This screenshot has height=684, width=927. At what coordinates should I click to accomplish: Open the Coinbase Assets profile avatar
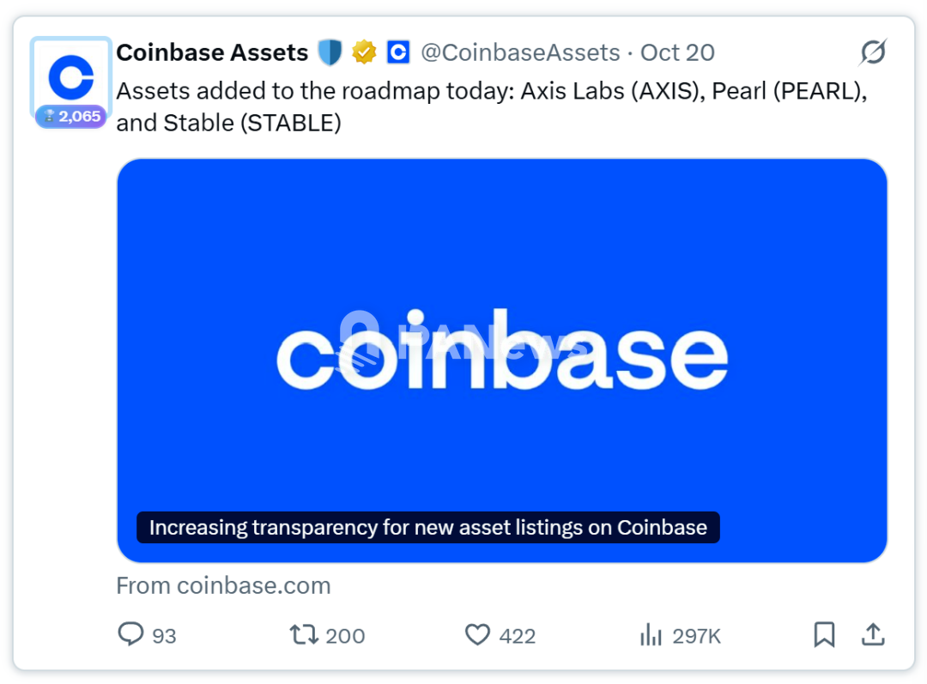[71, 77]
